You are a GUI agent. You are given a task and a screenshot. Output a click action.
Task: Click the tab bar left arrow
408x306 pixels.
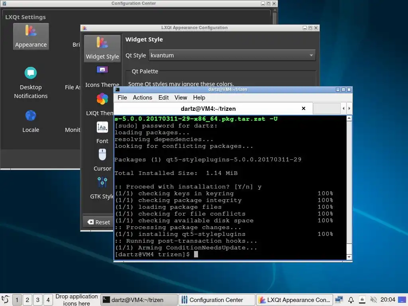(x=343, y=108)
